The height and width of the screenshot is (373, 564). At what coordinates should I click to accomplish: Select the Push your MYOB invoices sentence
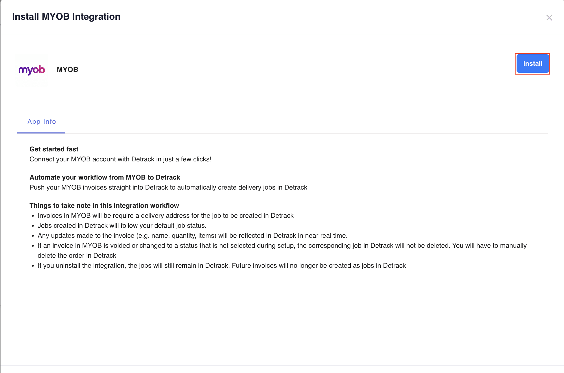click(x=168, y=187)
